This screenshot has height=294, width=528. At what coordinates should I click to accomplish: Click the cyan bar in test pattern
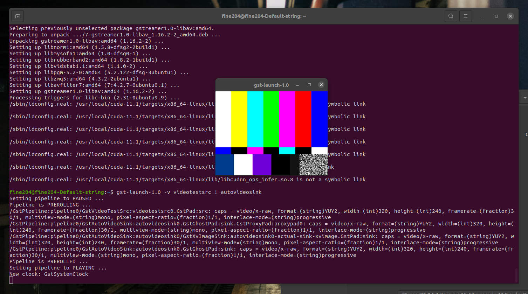point(255,119)
